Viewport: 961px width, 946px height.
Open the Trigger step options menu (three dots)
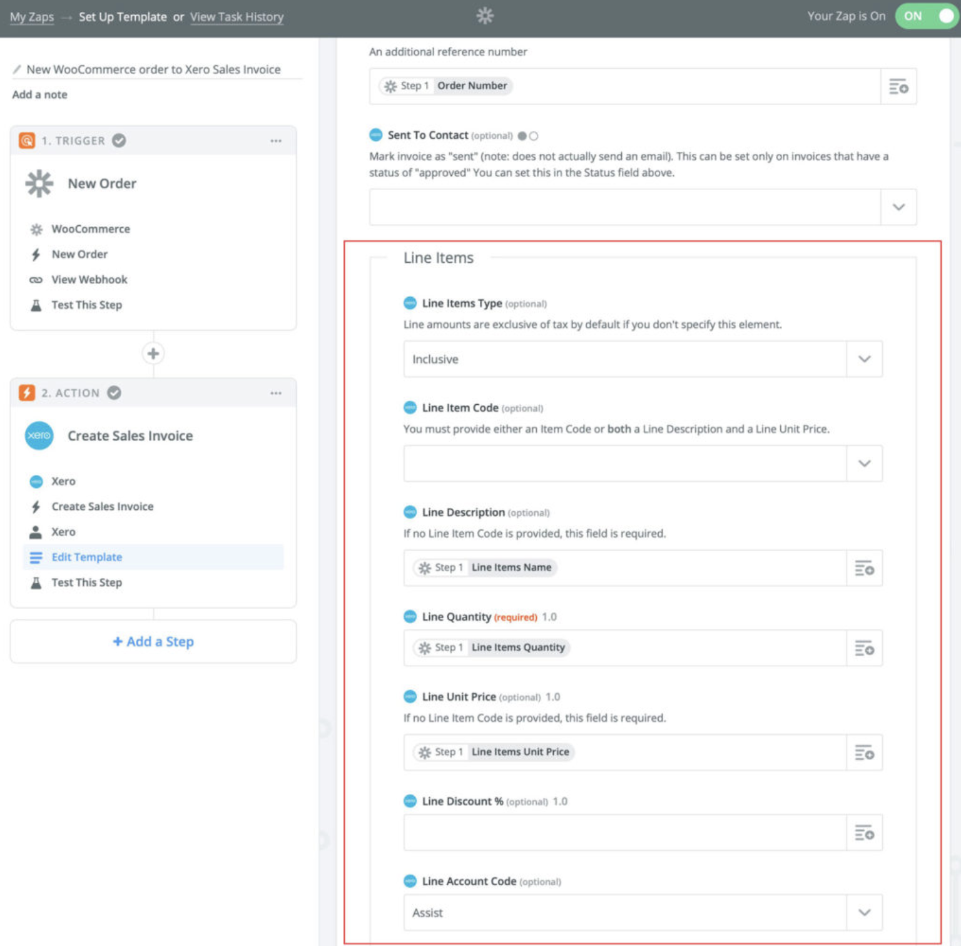pyautogui.click(x=276, y=141)
